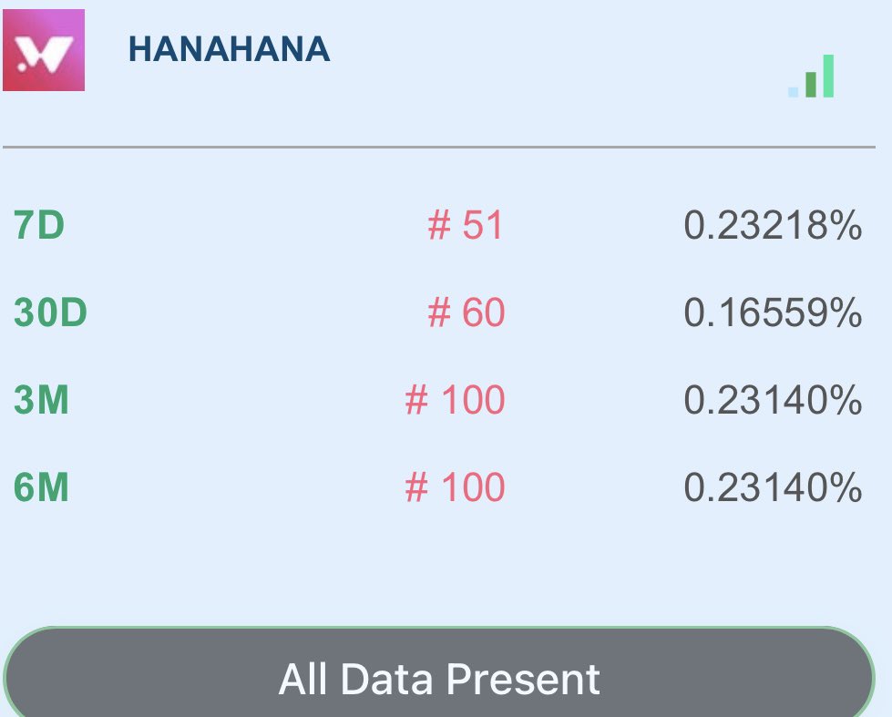Click the # 60 rank for 30D

tap(466, 312)
